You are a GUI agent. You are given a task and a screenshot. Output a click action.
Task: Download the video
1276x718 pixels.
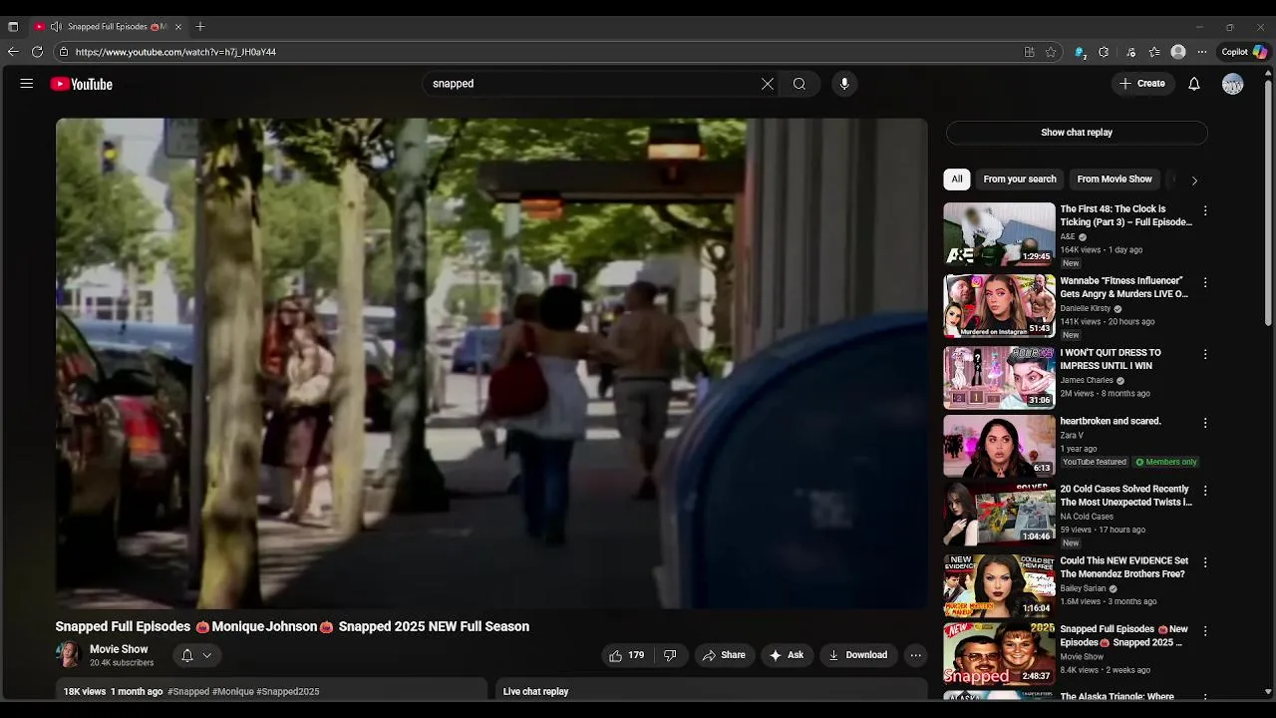(857, 655)
